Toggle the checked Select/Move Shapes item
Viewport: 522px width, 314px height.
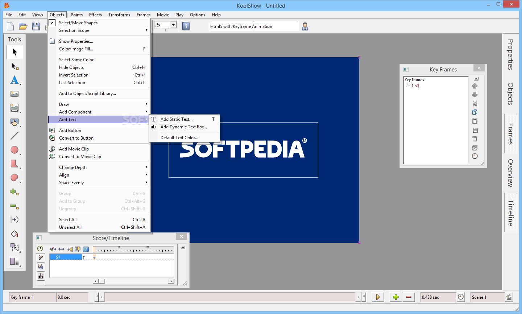99,22
